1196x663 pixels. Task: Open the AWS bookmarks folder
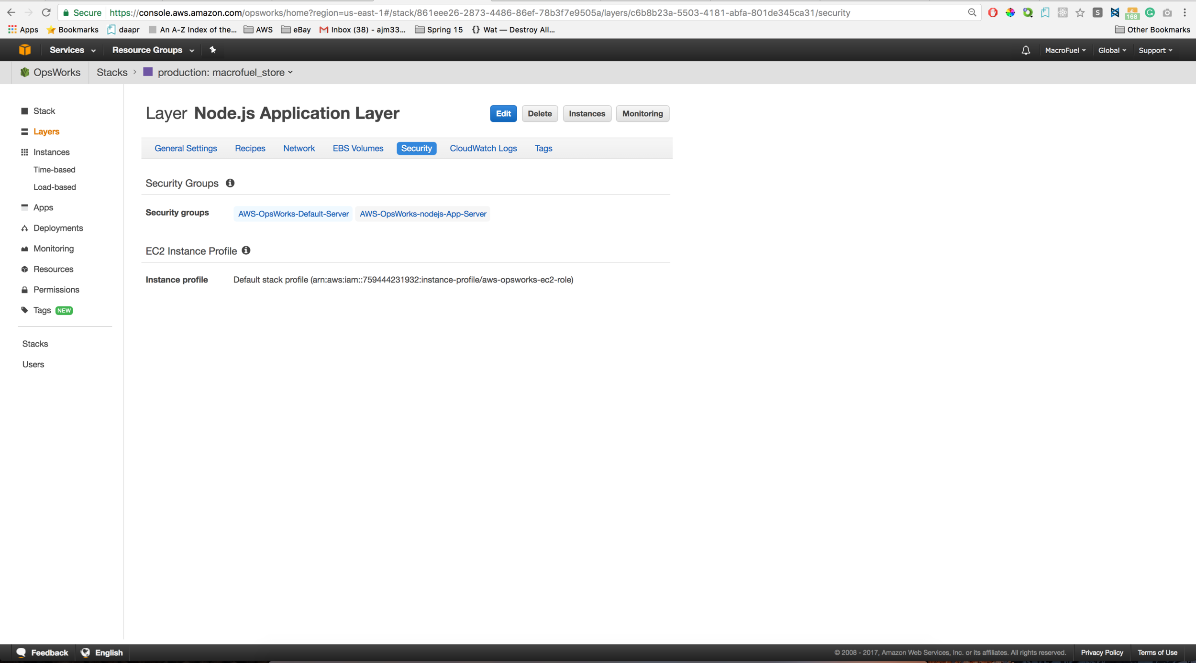tap(258, 30)
